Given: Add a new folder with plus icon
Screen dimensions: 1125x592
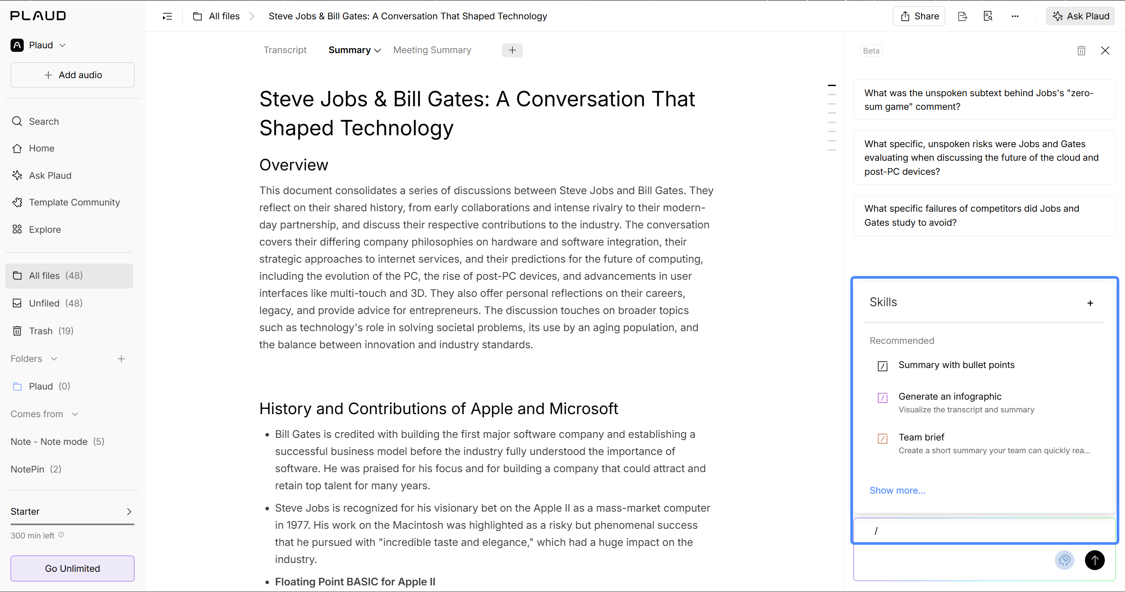Looking at the screenshot, I should point(121,359).
